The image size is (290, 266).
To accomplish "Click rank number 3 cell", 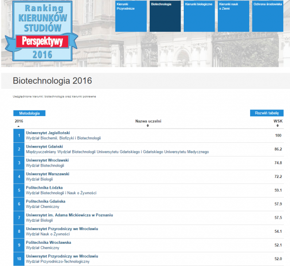I will (19, 163).
